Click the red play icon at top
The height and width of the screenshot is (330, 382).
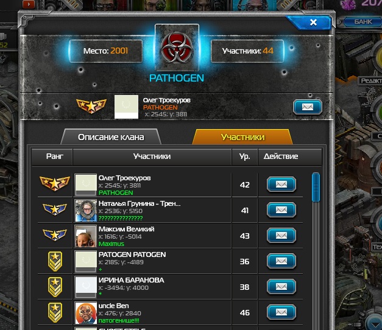point(29,4)
